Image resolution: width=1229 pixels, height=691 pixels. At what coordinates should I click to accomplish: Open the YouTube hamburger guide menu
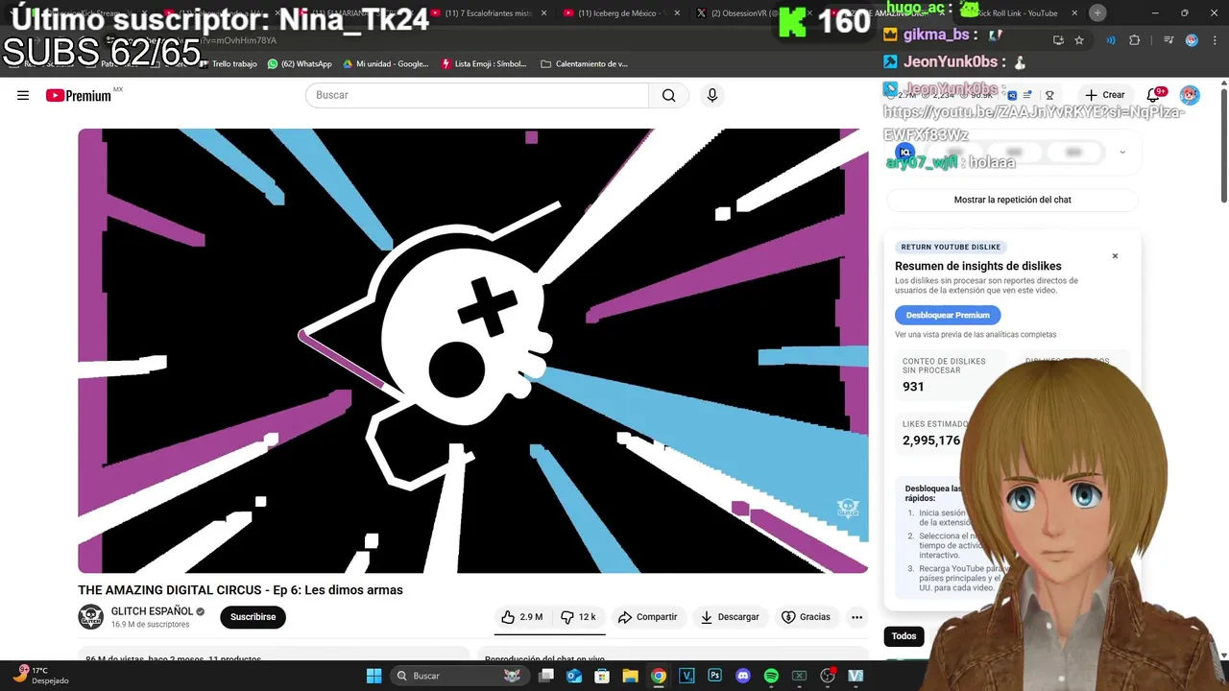click(23, 95)
